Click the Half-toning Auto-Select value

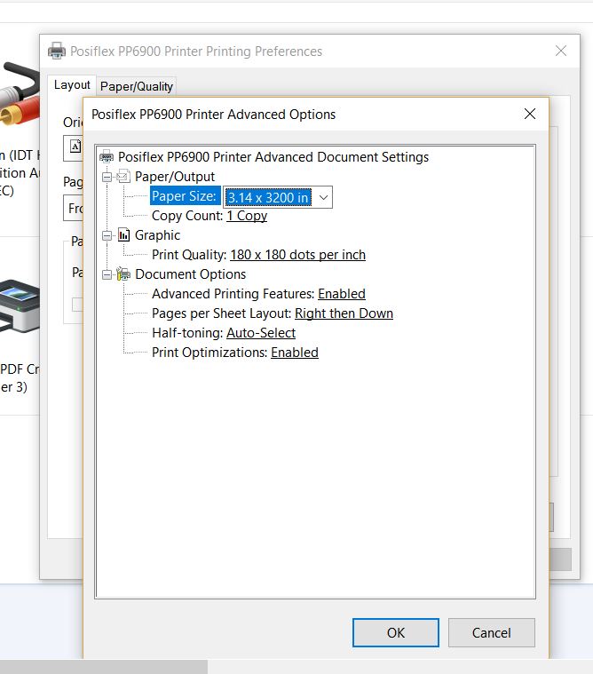point(261,333)
